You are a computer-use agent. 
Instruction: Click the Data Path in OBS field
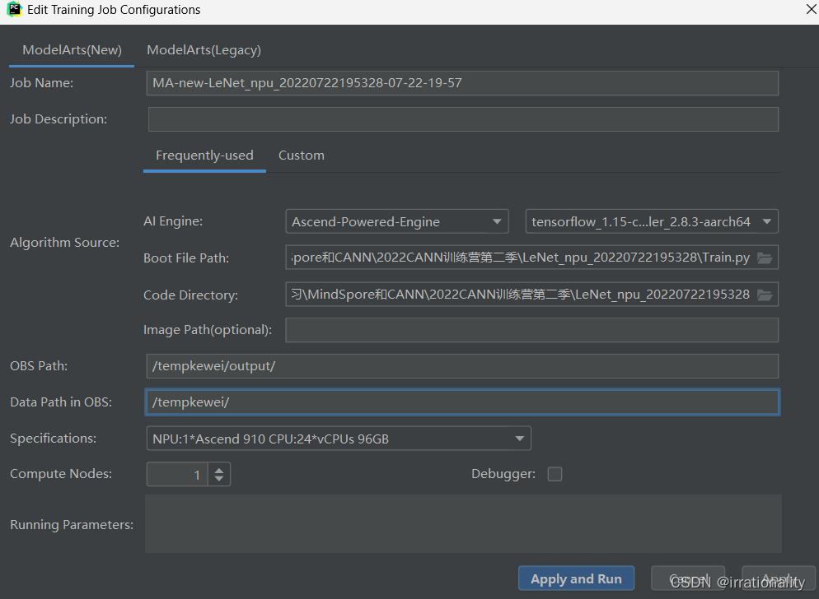[462, 402]
